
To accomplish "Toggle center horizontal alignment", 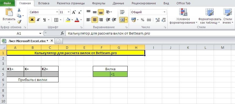I will 95,20.
